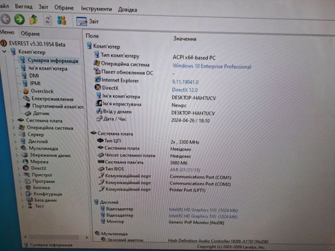The width and height of the screenshot is (335, 251).
Task: Select Ім'я комп'ютера tree item
Action: (x=48, y=68)
